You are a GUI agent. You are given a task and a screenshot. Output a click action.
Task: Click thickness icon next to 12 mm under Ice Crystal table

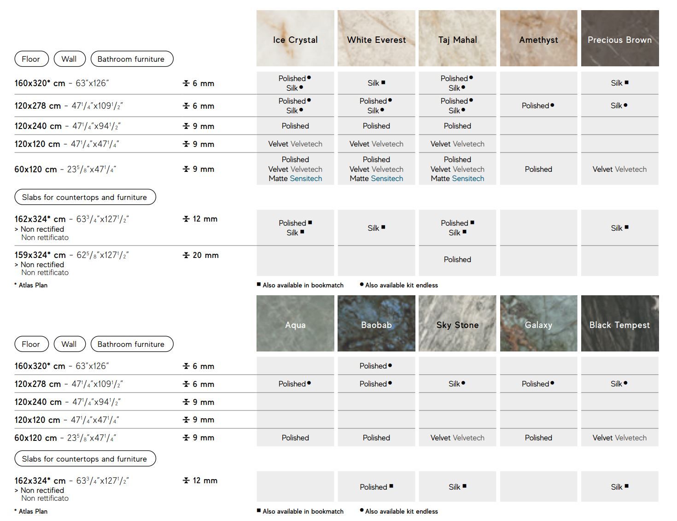point(186,219)
